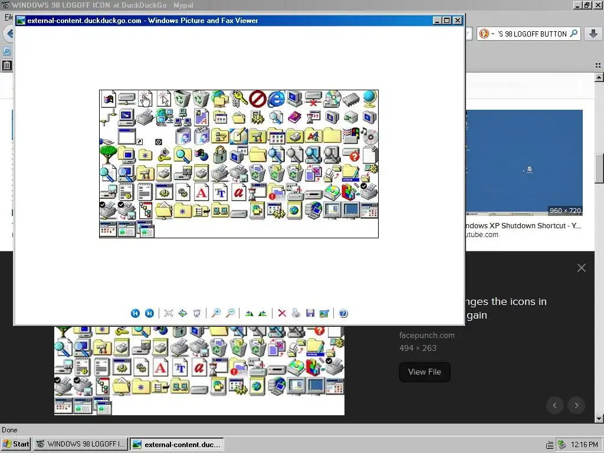Close the DuckDuckGo image detail panel

tap(581, 268)
